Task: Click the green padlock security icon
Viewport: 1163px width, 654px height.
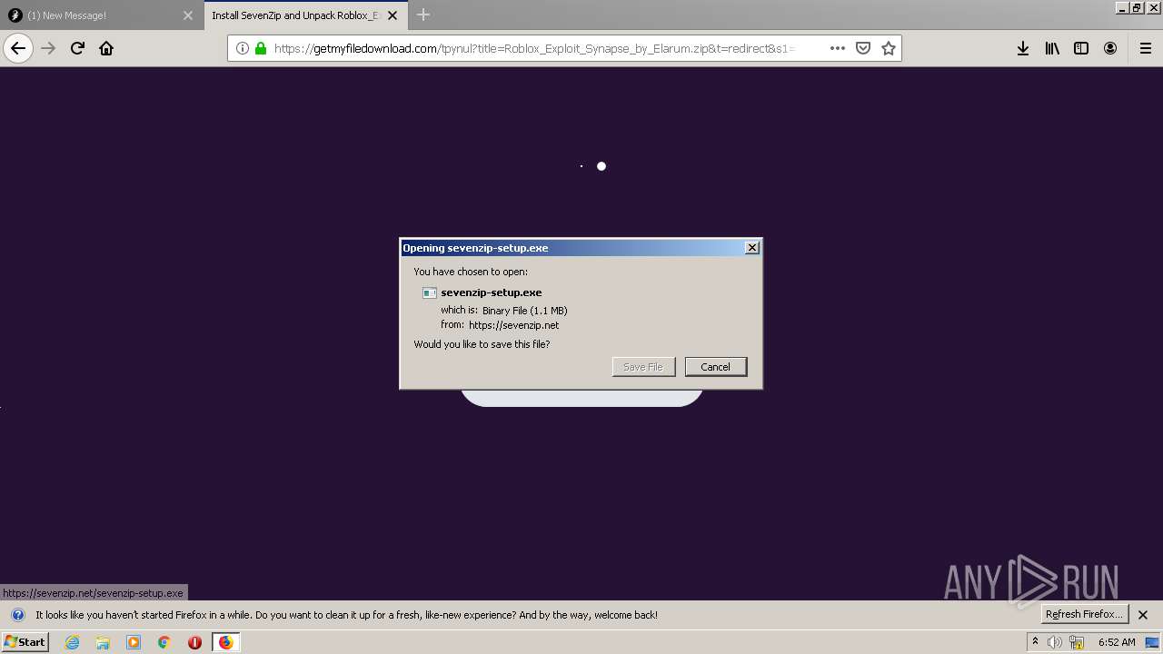Action: pos(261,48)
